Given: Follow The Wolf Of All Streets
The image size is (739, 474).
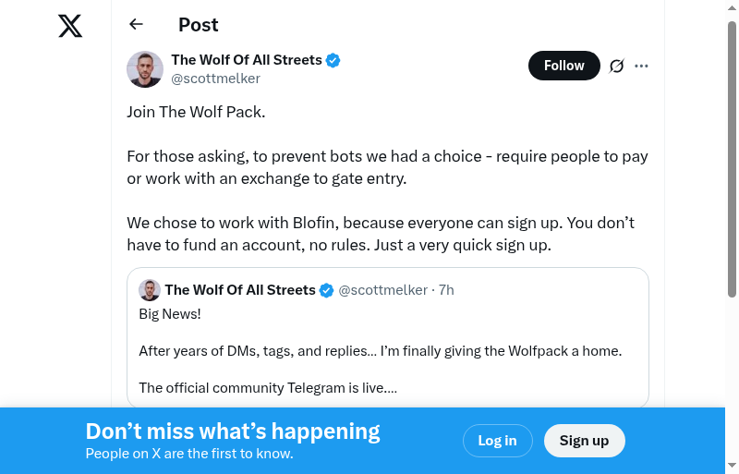Looking at the screenshot, I should point(563,66).
